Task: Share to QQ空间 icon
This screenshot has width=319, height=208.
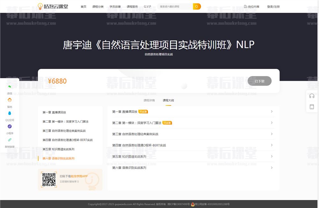Action: coord(10,113)
